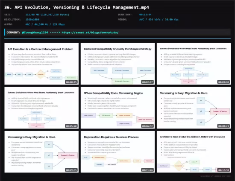This screenshot has width=235, height=181.
Task: Open the Schema Evolution thumbnail stamped 00:03:48
Action: pyautogui.click(x=194, y=64)
